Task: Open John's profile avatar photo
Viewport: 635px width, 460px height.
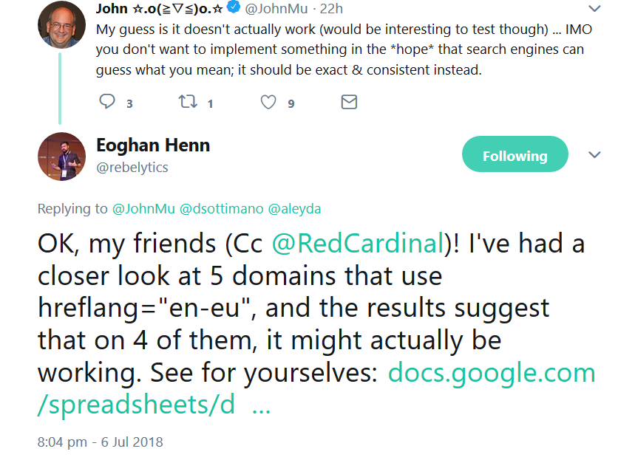Action: (61, 24)
